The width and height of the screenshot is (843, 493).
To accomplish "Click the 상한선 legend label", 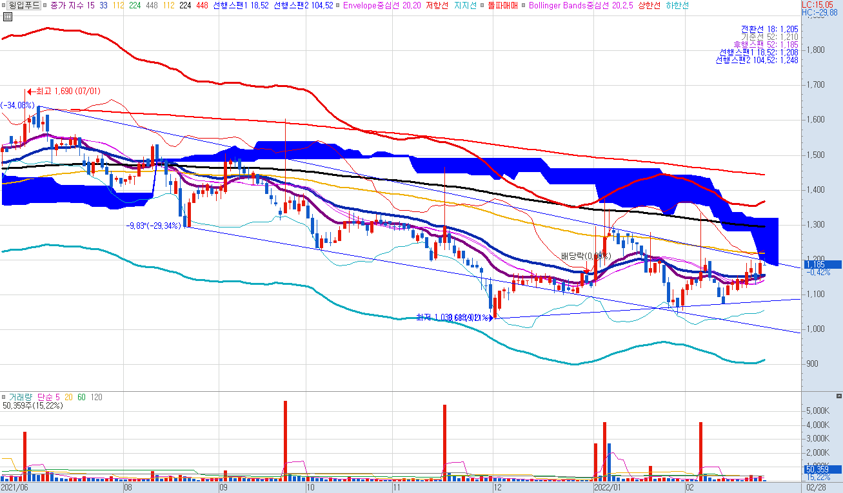I will click(x=649, y=5).
